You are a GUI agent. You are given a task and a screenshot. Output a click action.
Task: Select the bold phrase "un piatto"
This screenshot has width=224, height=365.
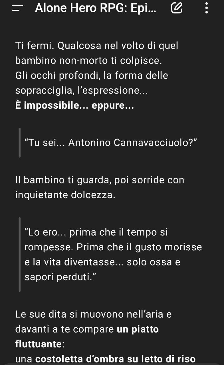[138, 329]
